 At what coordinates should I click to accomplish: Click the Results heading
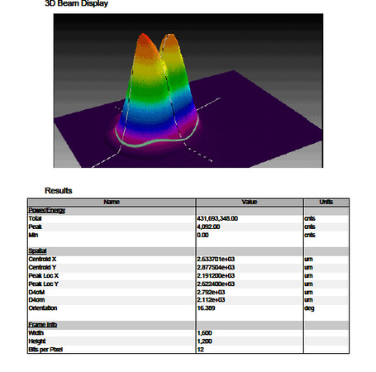coord(59,191)
